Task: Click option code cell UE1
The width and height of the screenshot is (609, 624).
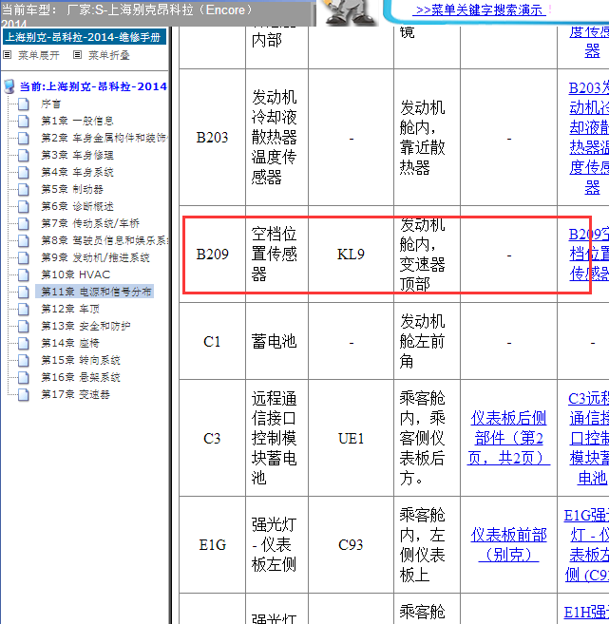Action: 351,439
